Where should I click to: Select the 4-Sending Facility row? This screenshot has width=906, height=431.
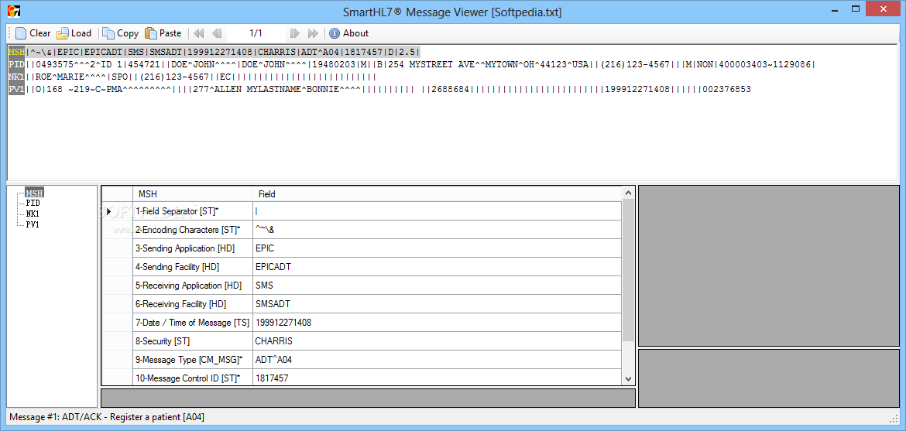(362, 267)
